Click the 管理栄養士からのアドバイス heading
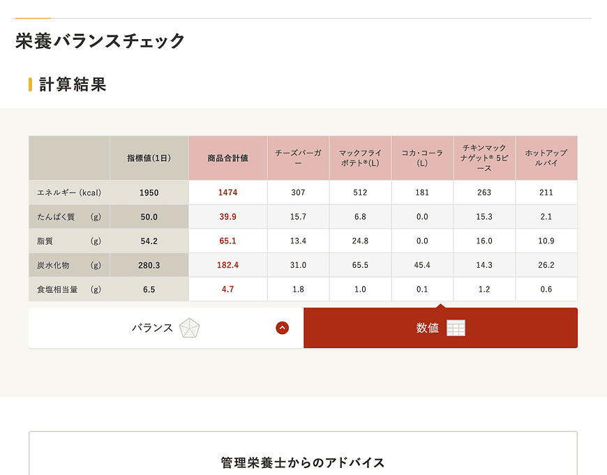Viewport: 607px width, 475px height. tap(303, 462)
